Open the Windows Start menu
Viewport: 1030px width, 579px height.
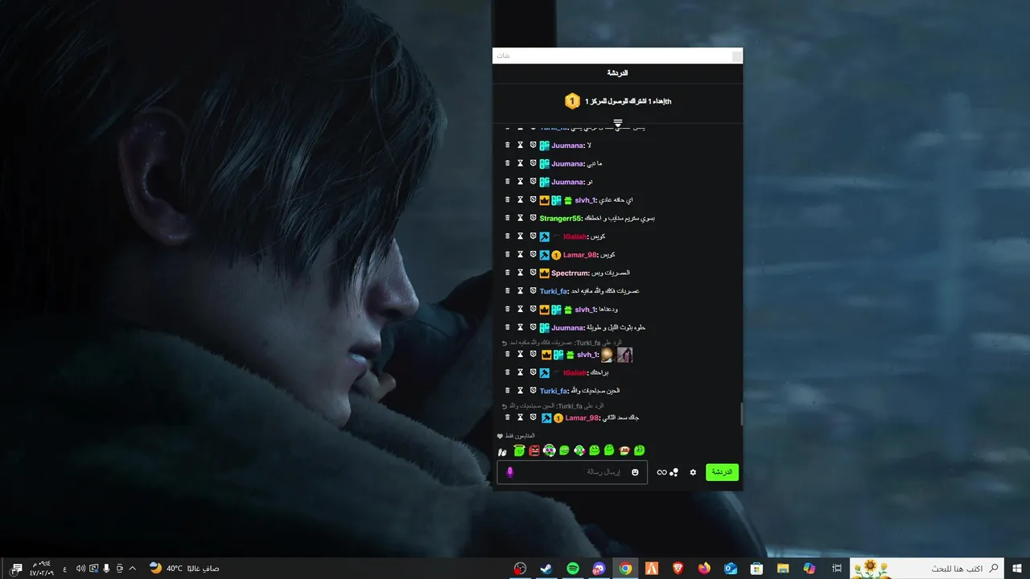(1017, 569)
